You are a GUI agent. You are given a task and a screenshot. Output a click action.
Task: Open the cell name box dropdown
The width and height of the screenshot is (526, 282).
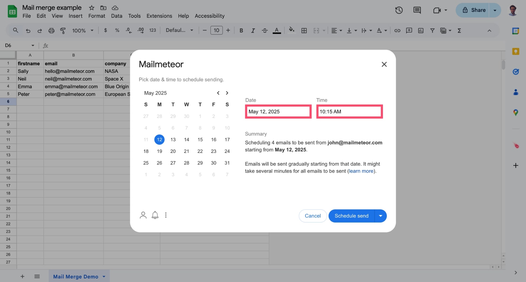(x=33, y=45)
